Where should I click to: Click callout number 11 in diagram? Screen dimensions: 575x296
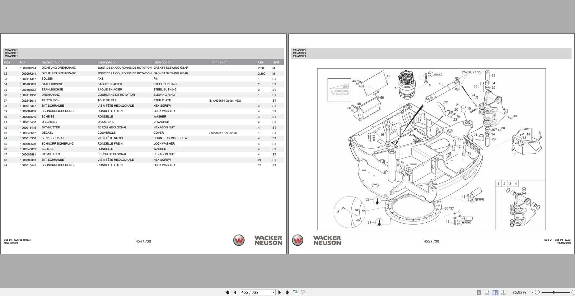coord(514,155)
